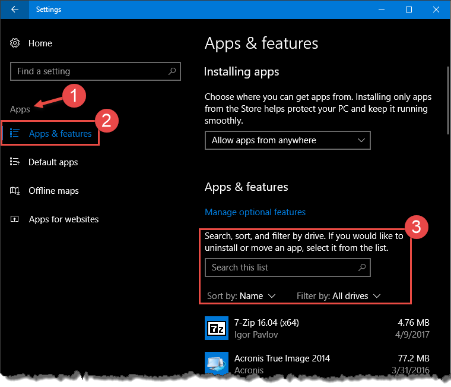Click the Offline maps sidebar icon

(x=15, y=190)
